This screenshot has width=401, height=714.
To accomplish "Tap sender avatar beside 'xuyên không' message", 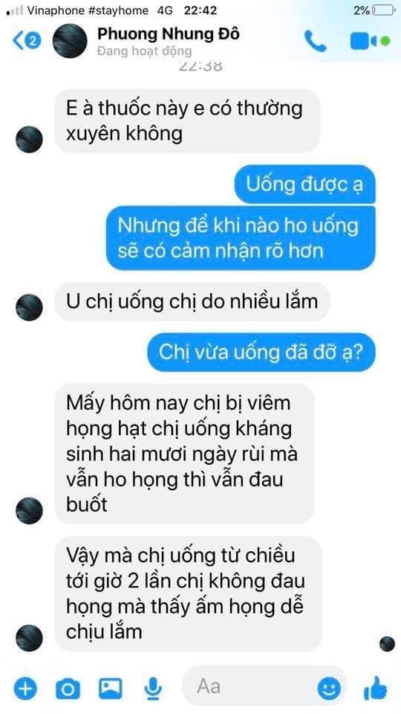I will 29,139.
